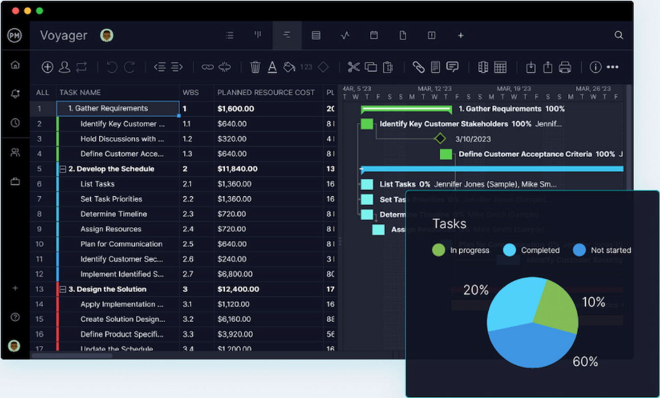Screen dimensions: 660x398
Task: Click the milestone diamond toolbar icon
Action: point(323,67)
